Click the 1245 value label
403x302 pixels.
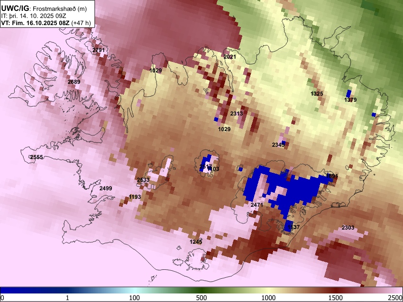pos(196,242)
